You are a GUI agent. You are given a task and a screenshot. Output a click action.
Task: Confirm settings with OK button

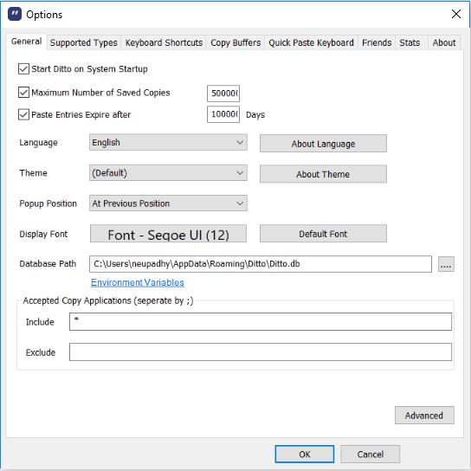click(x=305, y=455)
